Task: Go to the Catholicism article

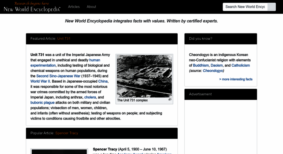Action: (241, 66)
